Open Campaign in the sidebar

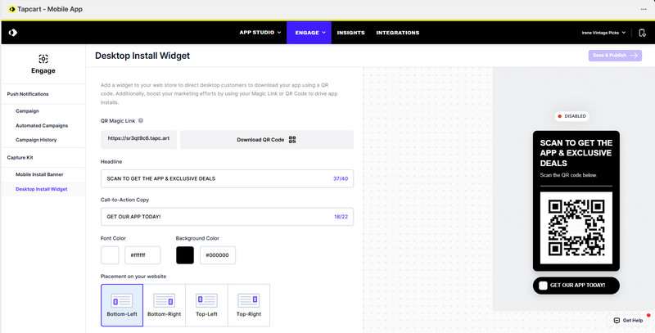tap(27, 111)
